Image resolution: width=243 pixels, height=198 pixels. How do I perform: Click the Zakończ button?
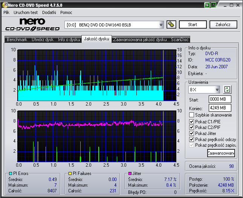click(223, 25)
